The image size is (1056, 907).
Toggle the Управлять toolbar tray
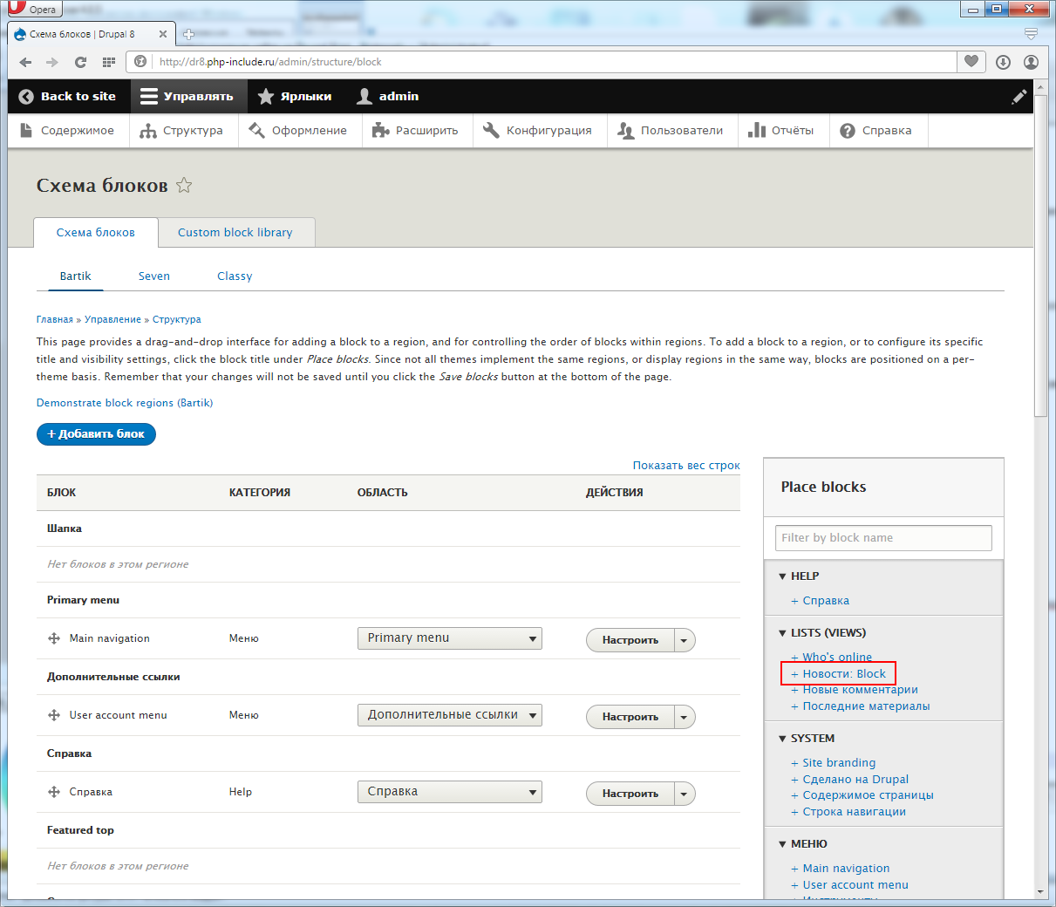click(x=188, y=97)
